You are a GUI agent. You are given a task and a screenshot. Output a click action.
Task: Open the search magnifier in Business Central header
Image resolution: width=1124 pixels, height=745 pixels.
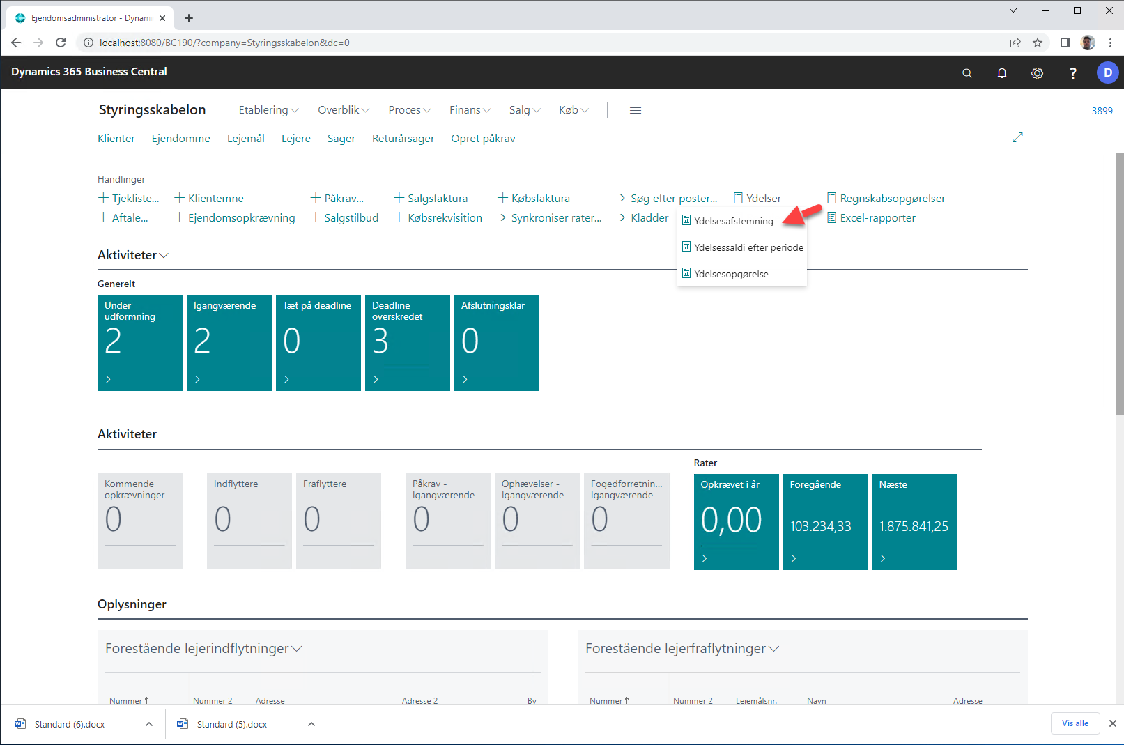(967, 72)
